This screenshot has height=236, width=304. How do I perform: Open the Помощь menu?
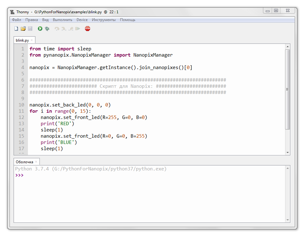128,20
